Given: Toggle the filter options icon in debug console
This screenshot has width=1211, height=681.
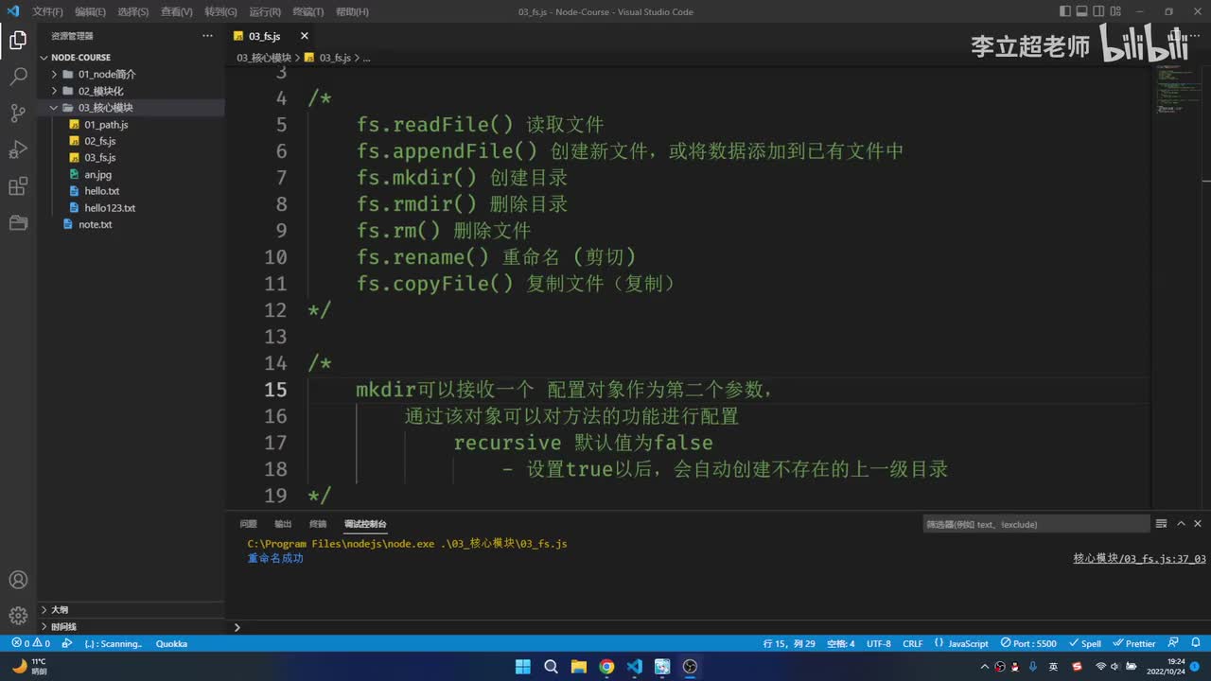Looking at the screenshot, I should (1161, 524).
